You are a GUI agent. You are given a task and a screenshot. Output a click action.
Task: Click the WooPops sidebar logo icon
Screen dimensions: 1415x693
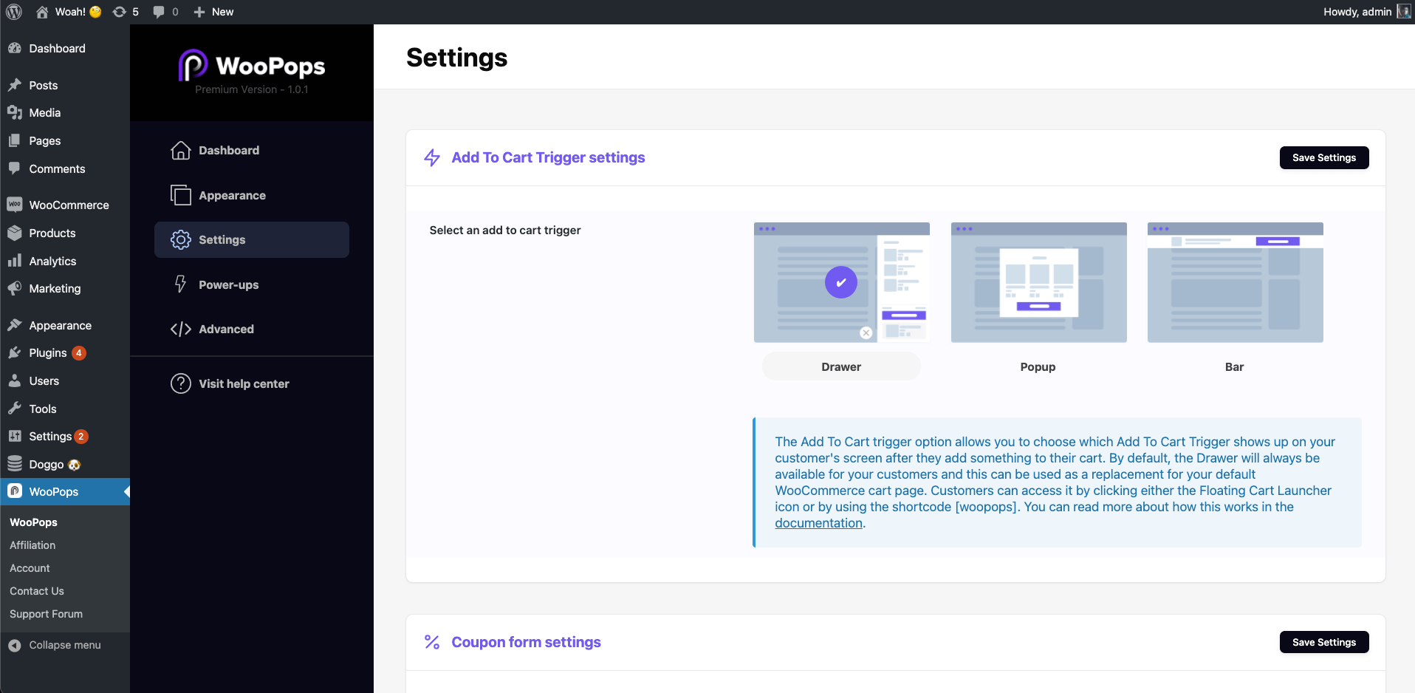[15, 491]
